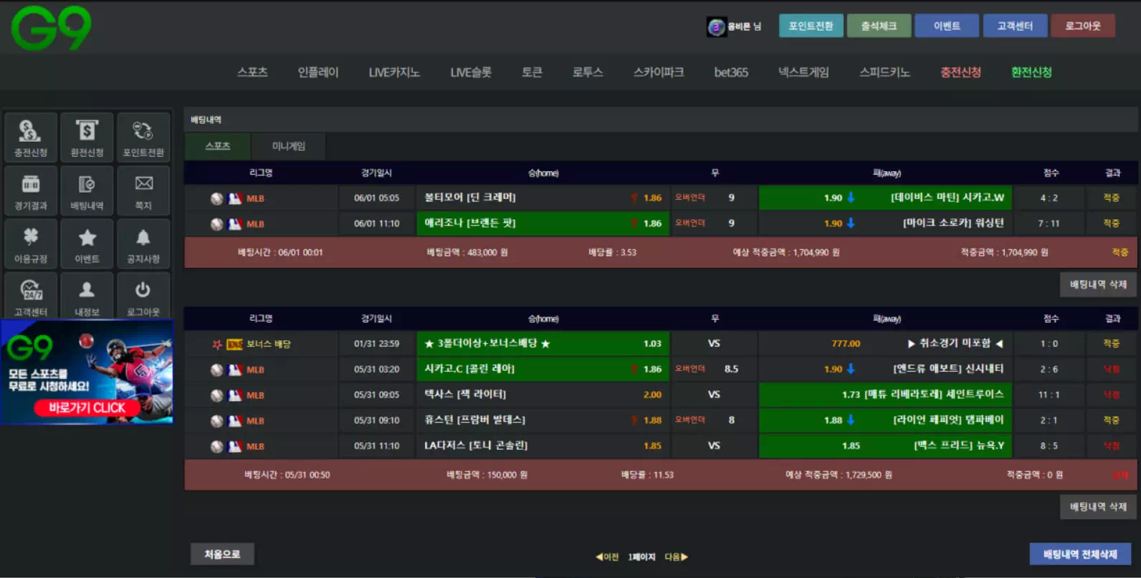Open the 쪽지 envelope message icon
Screen dimensions: 1141x578
click(x=143, y=191)
